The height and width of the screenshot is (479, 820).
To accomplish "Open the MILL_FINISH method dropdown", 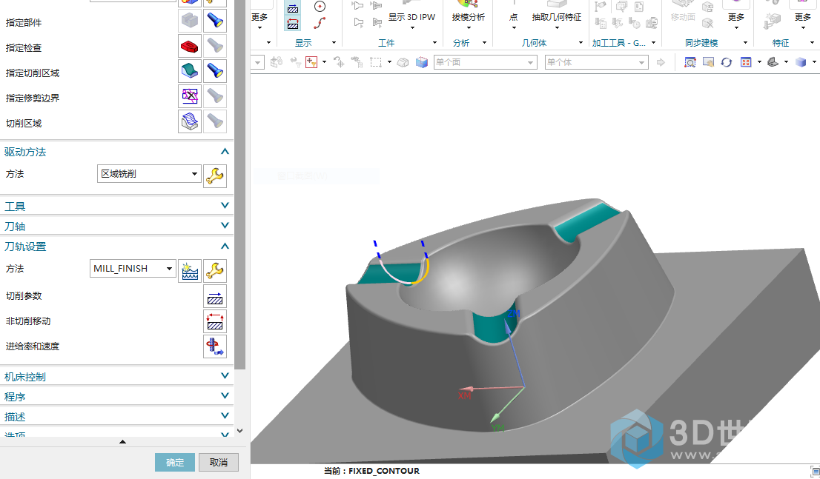I will coord(170,269).
